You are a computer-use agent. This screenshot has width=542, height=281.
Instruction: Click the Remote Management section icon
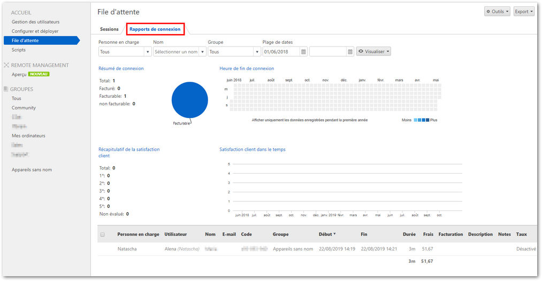pos(6,65)
